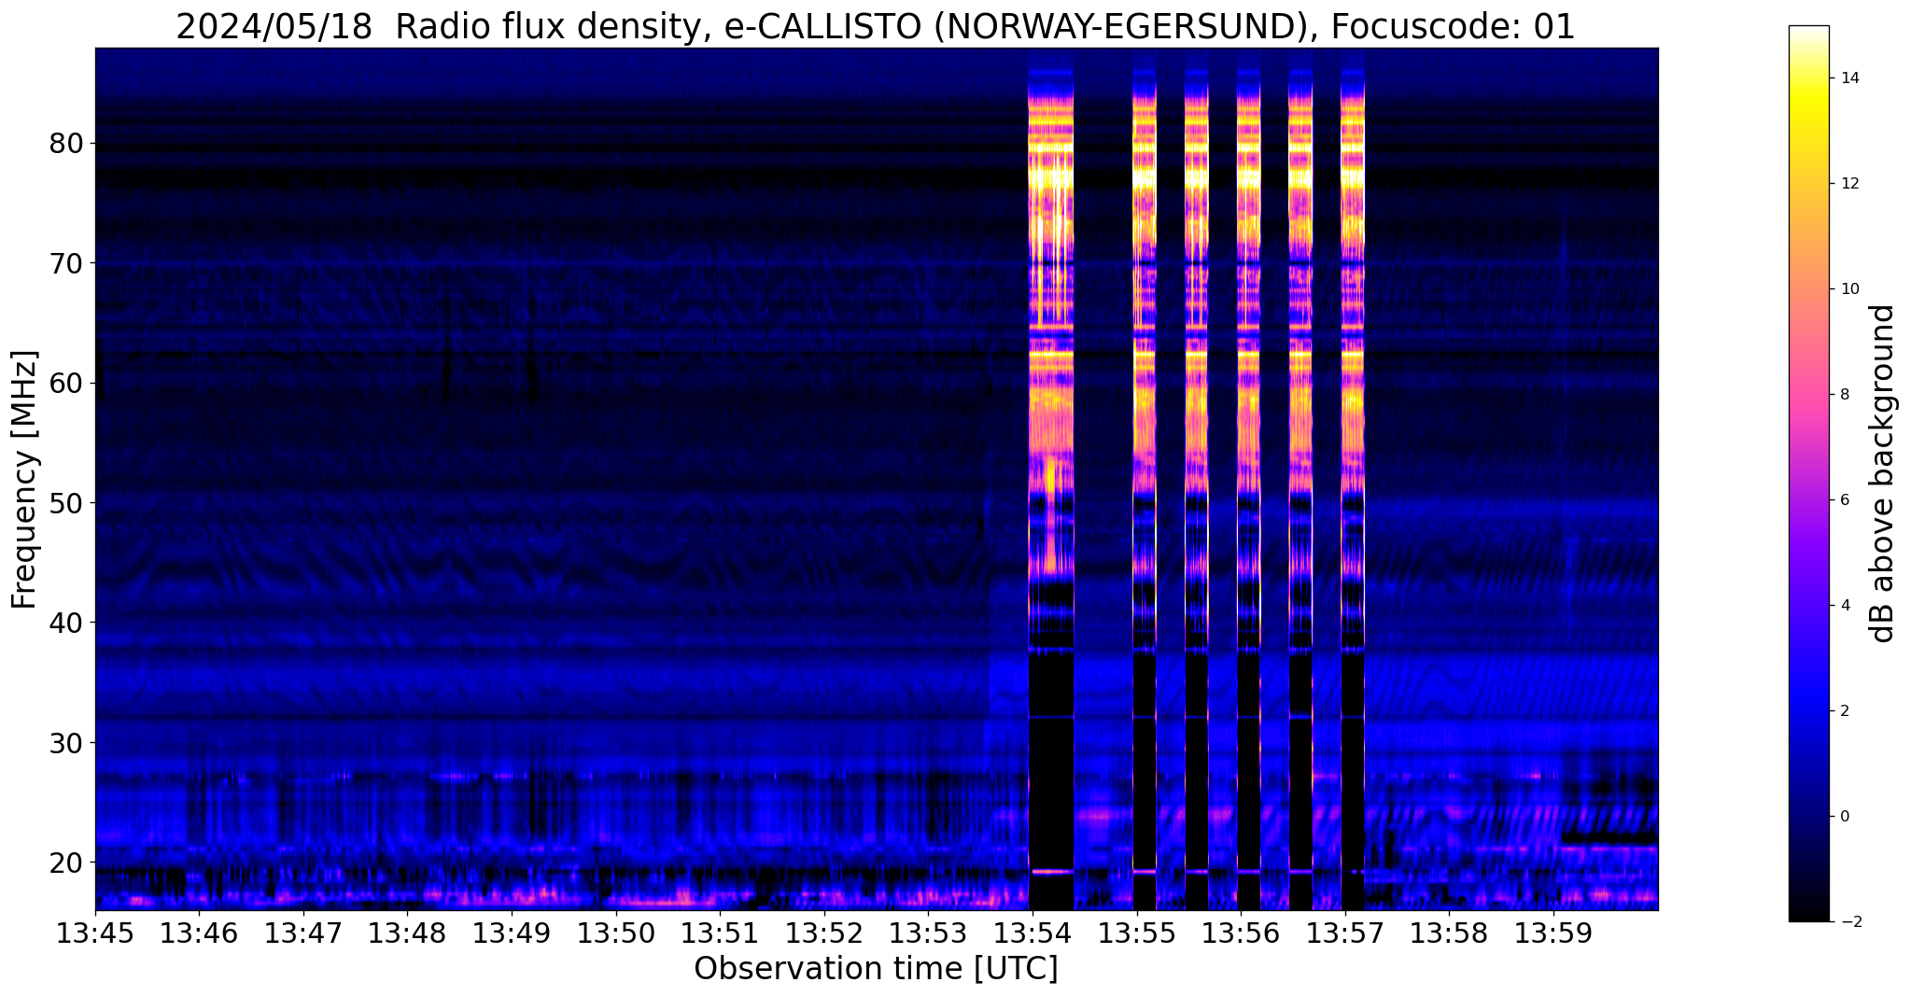Click the burst stripe at 13:55:30
Screen dimensions: 1911x996
pos(1197,479)
